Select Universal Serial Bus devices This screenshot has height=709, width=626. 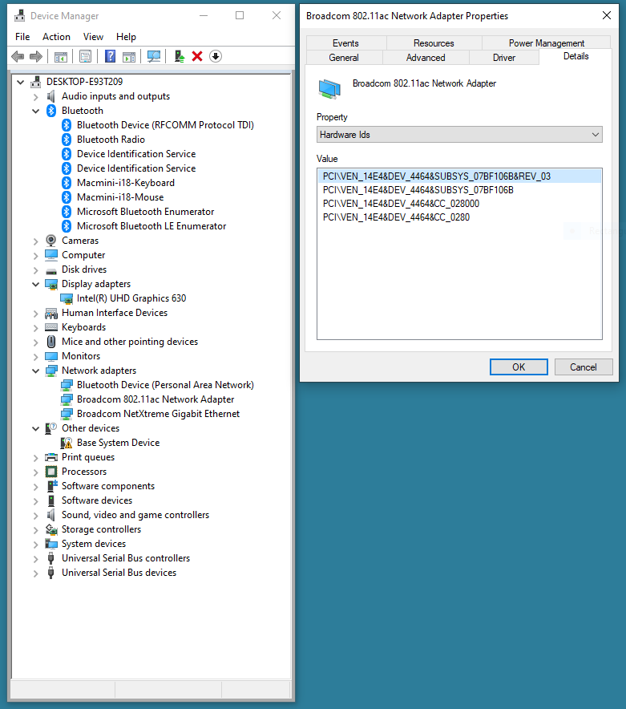point(119,573)
